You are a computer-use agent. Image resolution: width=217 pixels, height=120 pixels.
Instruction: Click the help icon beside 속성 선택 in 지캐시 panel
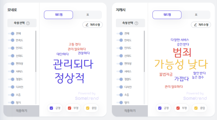(x=136, y=23)
